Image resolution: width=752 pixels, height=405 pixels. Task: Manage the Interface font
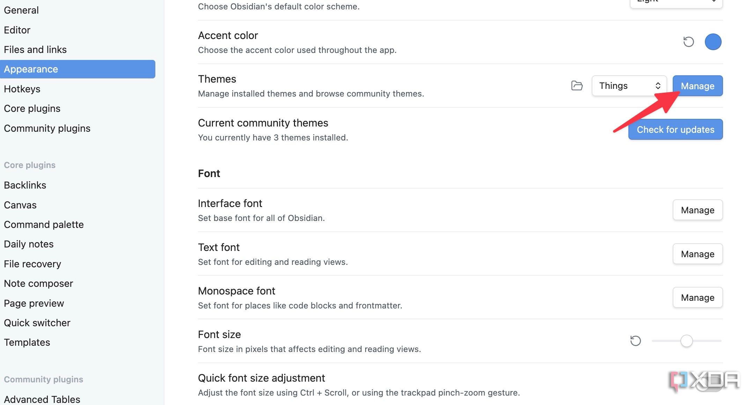pos(698,210)
